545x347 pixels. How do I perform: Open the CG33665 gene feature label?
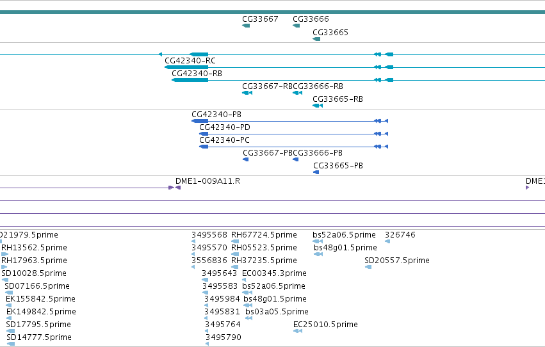330,33
